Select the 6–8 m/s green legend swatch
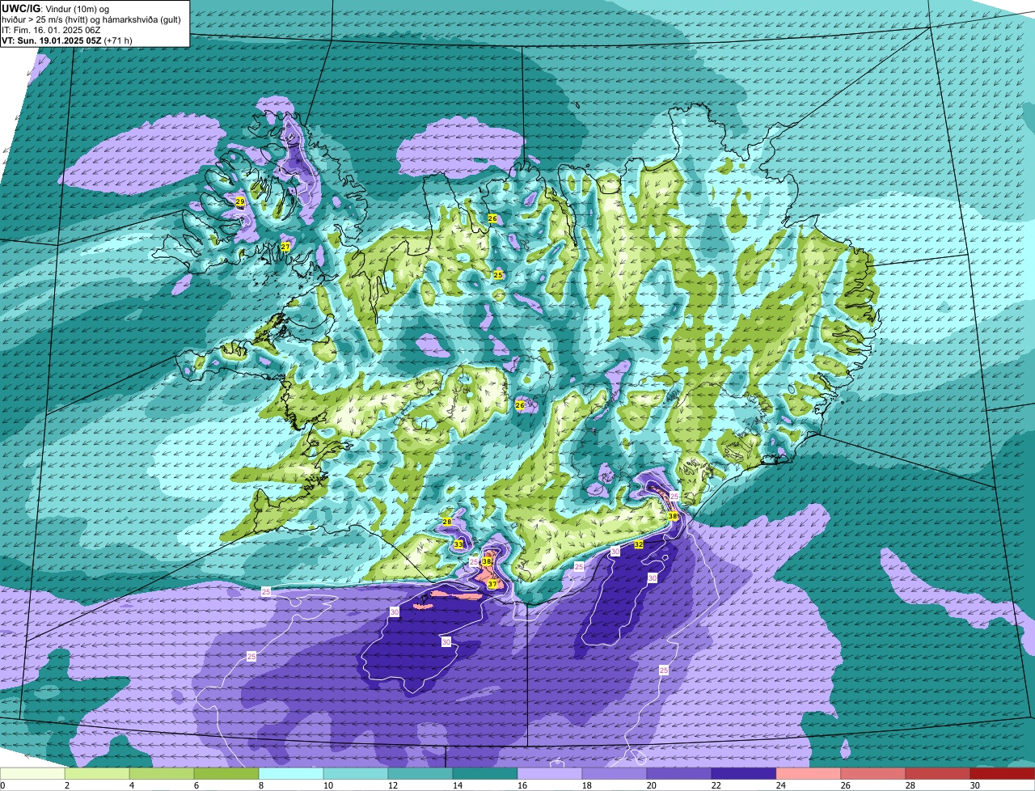Image resolution: width=1035 pixels, height=791 pixels. (226, 773)
